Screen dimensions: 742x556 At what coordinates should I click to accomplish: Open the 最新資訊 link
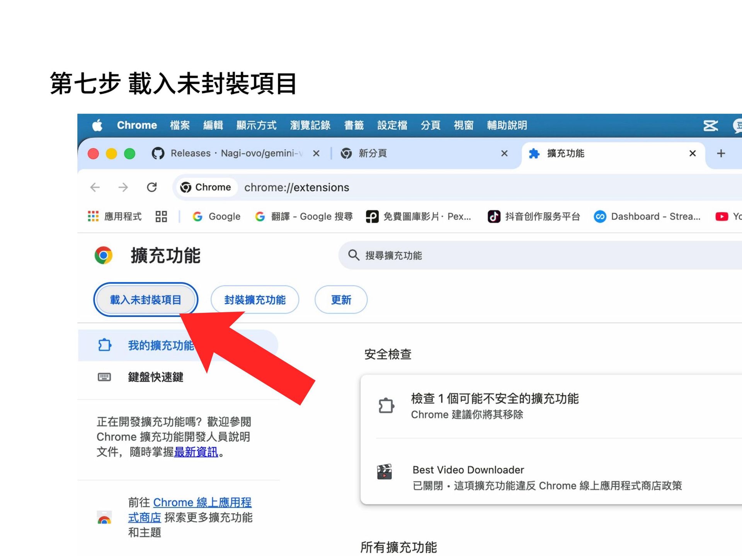click(196, 452)
